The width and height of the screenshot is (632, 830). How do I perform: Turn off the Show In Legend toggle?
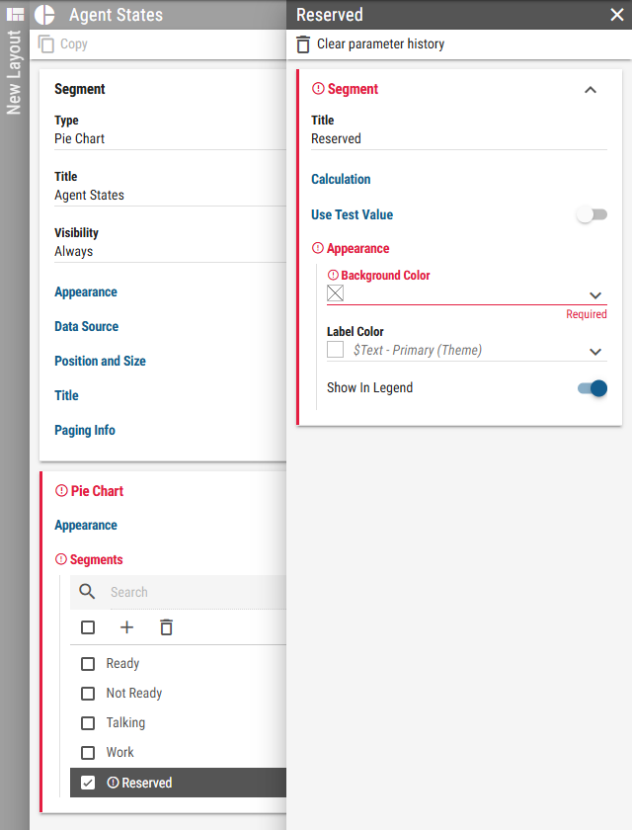[x=592, y=388]
